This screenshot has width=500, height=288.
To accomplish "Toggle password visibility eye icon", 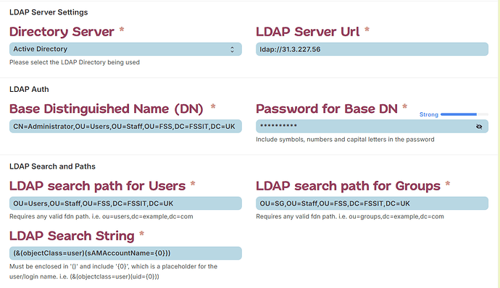I will click(479, 127).
